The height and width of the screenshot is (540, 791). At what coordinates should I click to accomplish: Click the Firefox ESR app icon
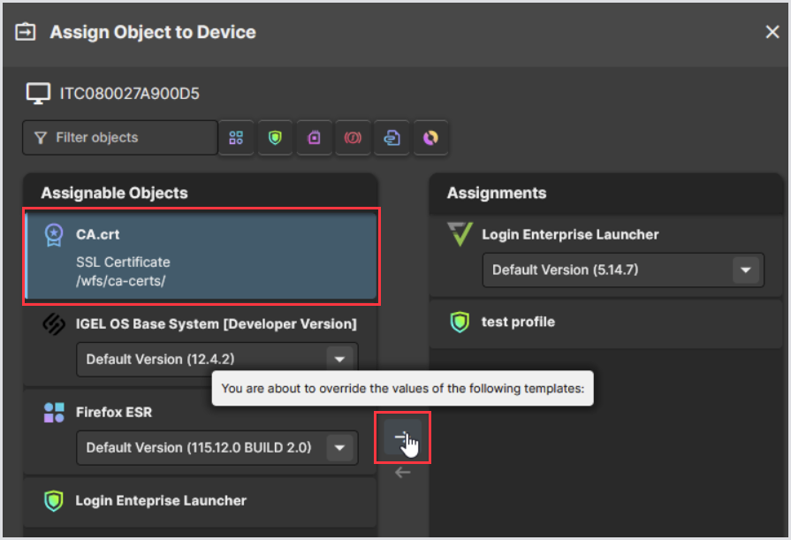(x=54, y=413)
